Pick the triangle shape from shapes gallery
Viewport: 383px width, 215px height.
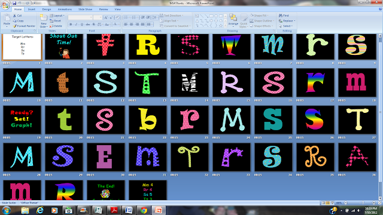(197, 21)
